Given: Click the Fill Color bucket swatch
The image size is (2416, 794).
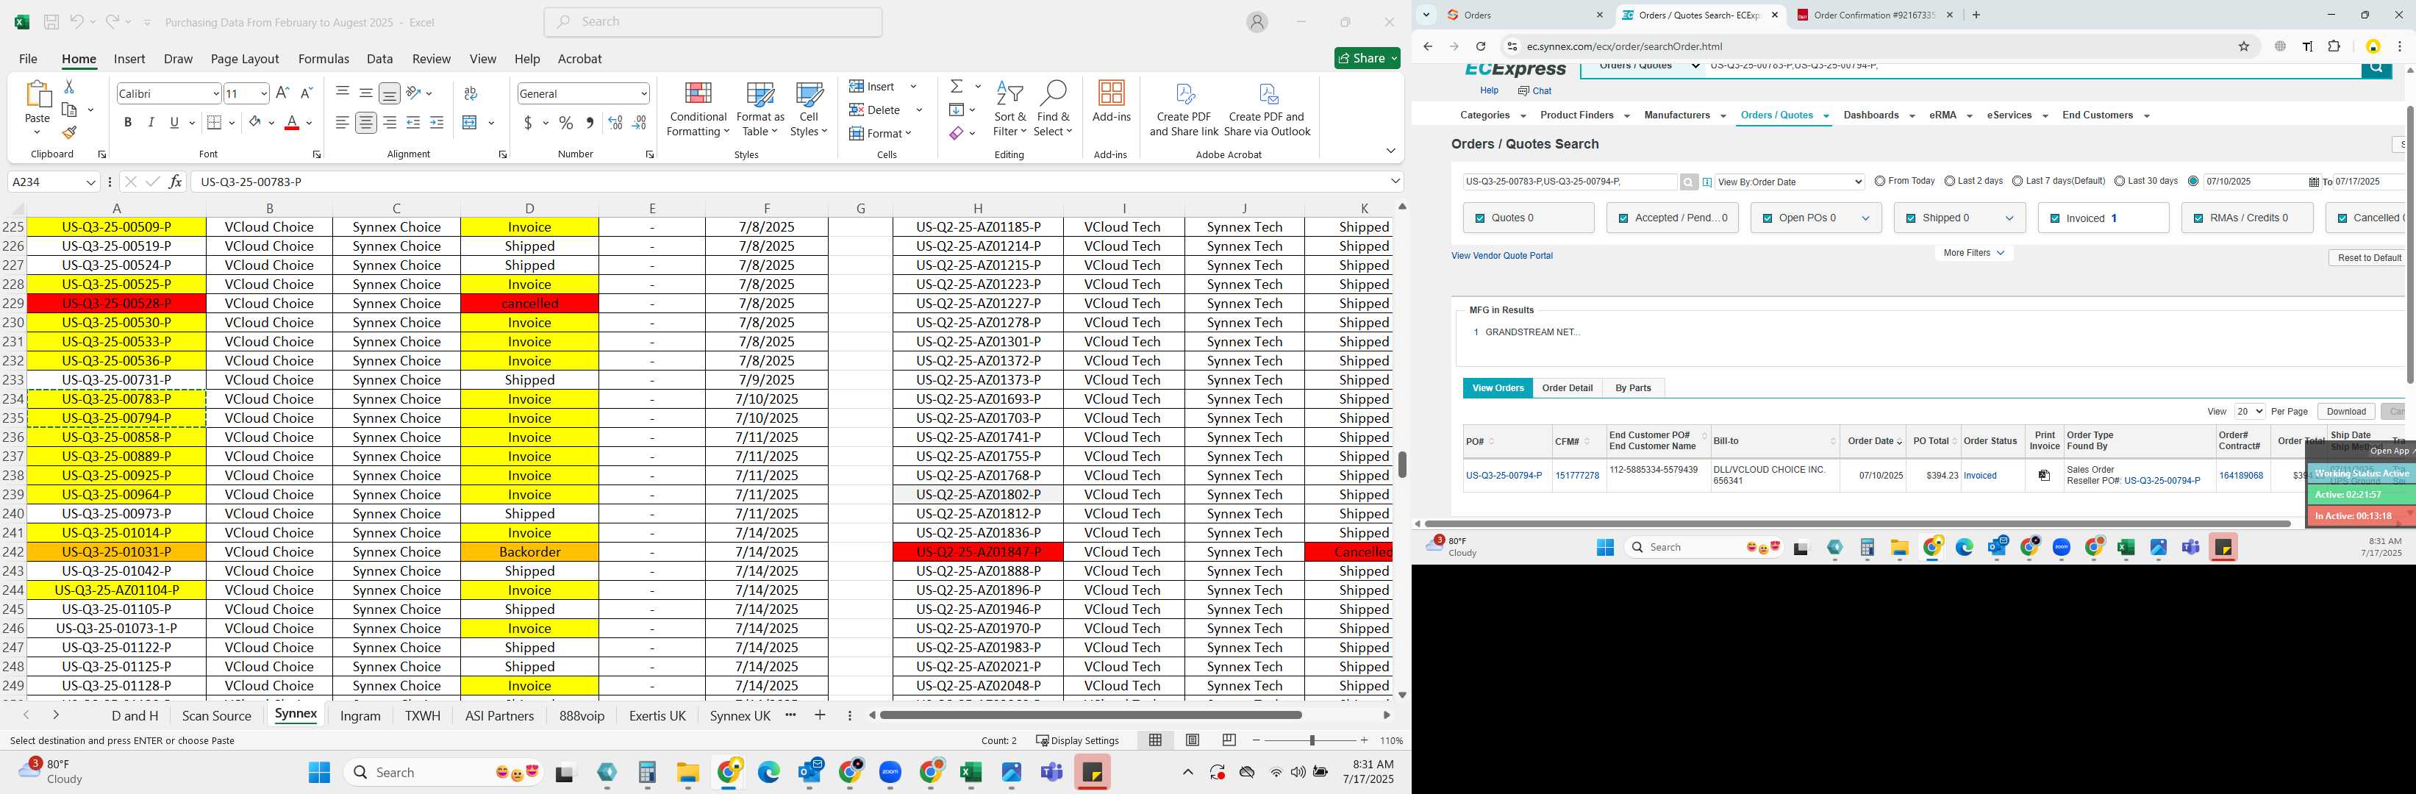Looking at the screenshot, I should [x=255, y=123].
